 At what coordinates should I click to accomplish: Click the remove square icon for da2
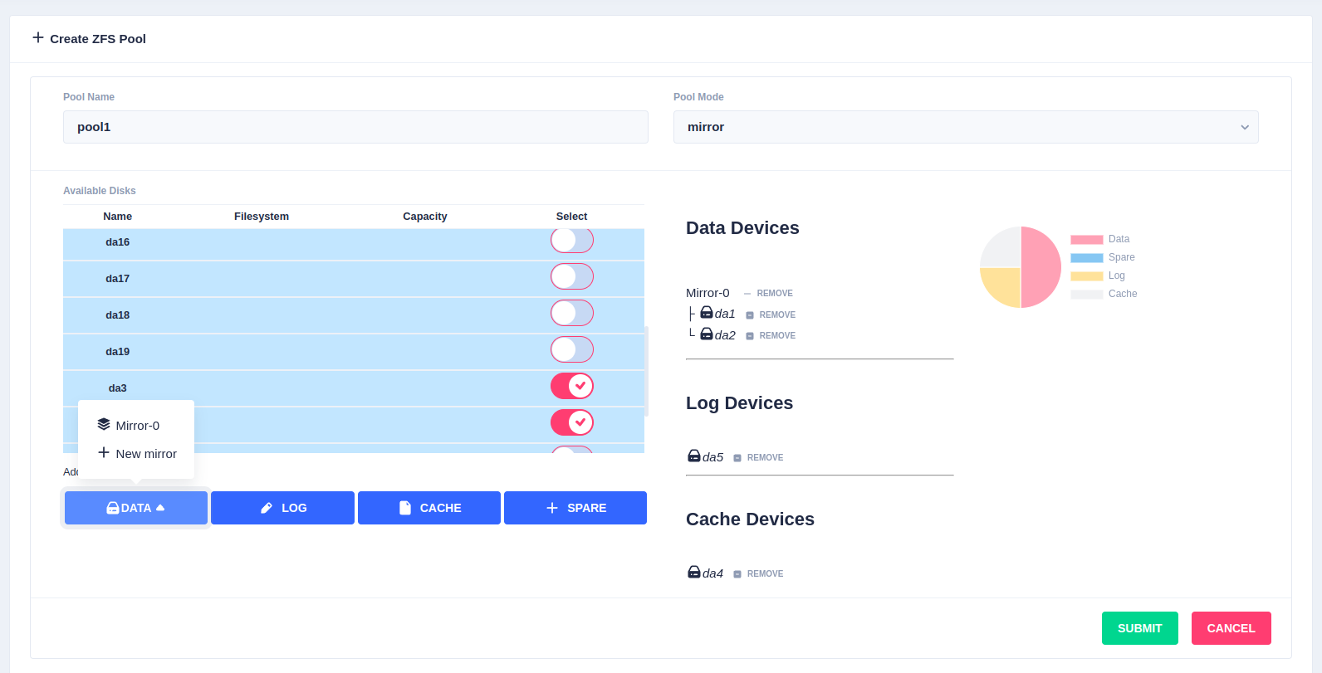(750, 336)
